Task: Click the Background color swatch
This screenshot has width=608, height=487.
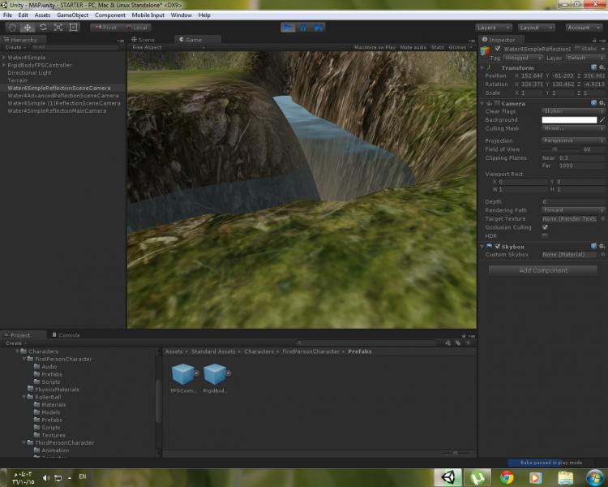Action: point(569,120)
